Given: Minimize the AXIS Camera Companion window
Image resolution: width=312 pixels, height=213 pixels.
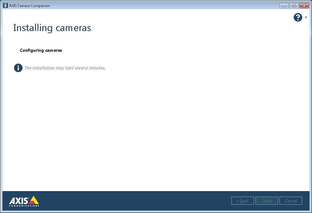Looking at the screenshot, I should [x=284, y=5].
